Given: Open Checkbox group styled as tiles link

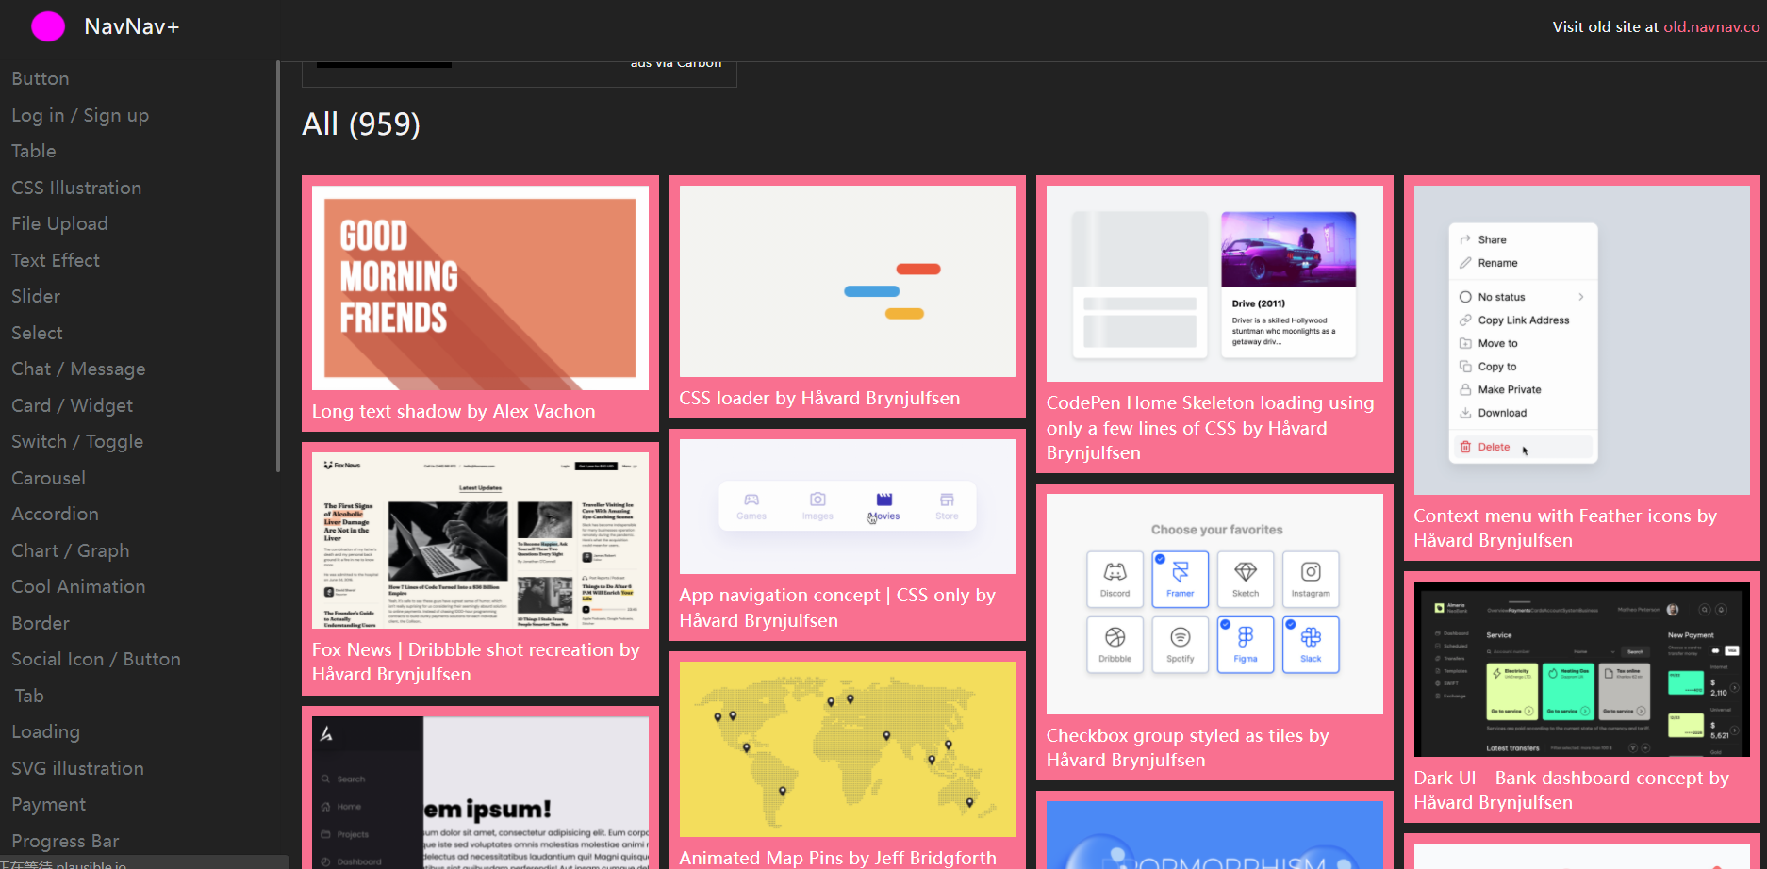Looking at the screenshot, I should (x=1187, y=747).
